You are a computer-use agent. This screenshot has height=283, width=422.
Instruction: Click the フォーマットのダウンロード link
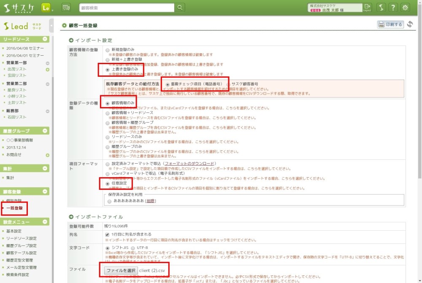coord(189,163)
